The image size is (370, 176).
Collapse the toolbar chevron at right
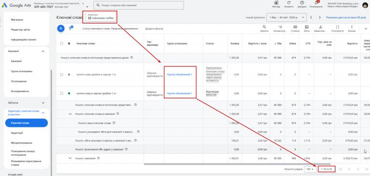366,28
